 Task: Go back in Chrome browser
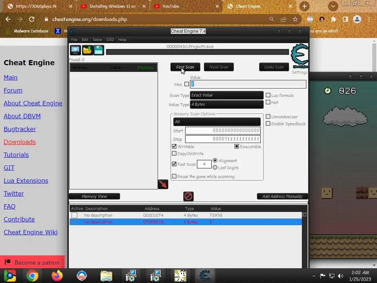(8, 19)
